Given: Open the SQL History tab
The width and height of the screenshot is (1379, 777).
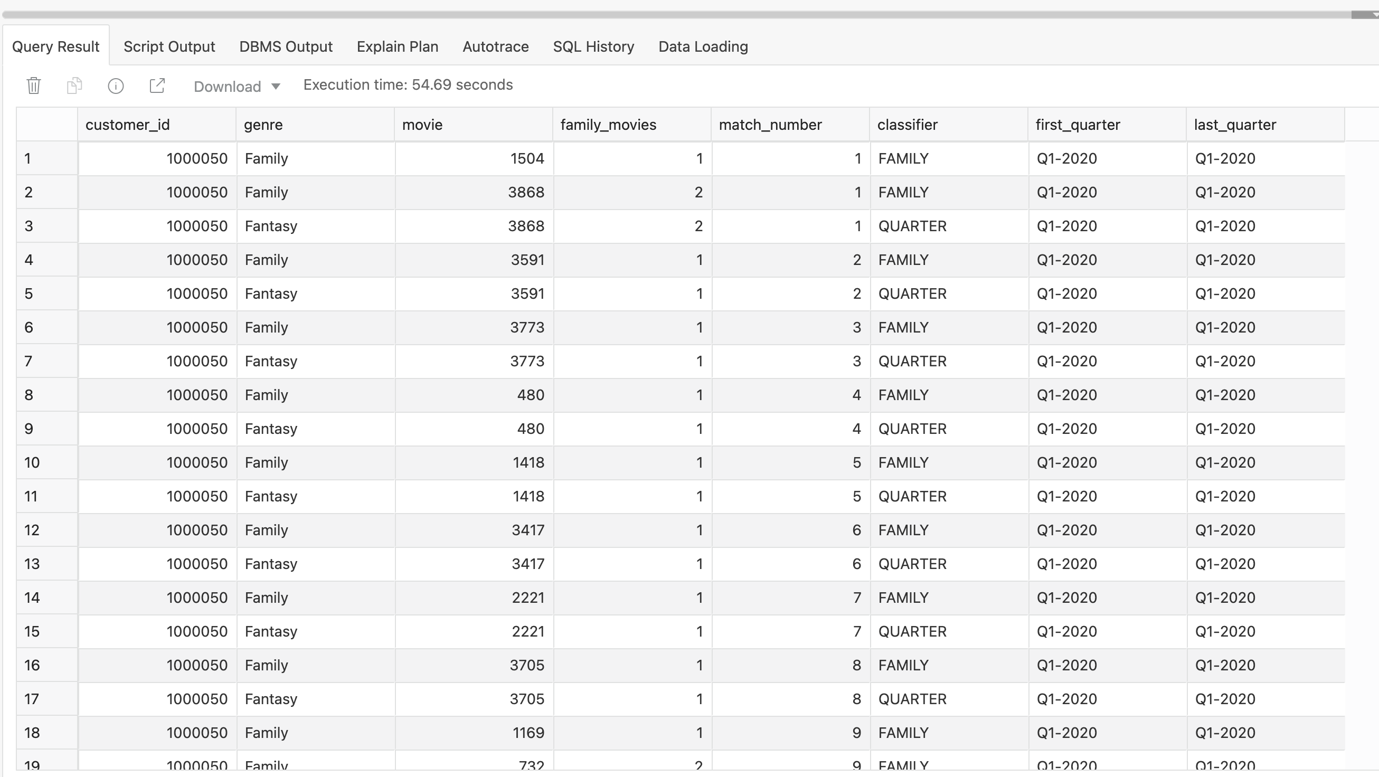Looking at the screenshot, I should coord(593,46).
